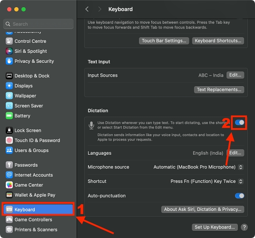Select Game Controllers label
The width and height of the screenshot is (255, 238).
(33, 219)
